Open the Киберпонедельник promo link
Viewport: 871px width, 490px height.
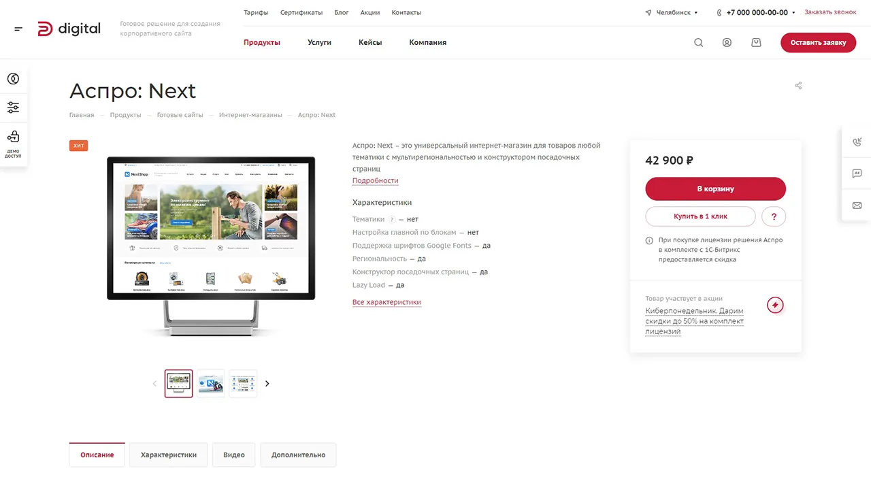pyautogui.click(x=694, y=321)
